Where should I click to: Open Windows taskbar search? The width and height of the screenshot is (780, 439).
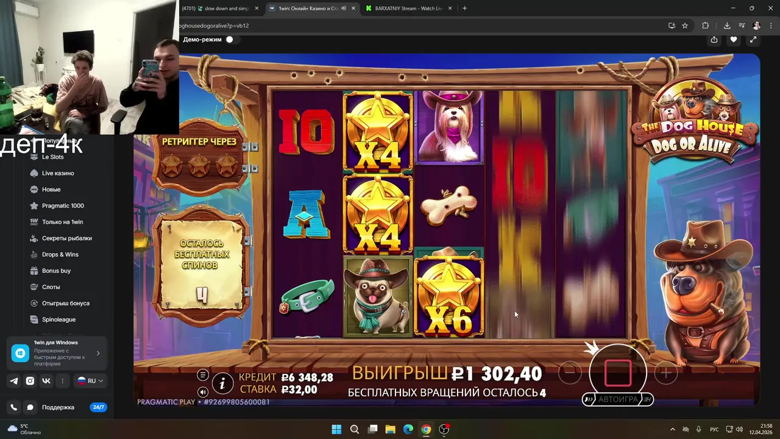coord(354,429)
